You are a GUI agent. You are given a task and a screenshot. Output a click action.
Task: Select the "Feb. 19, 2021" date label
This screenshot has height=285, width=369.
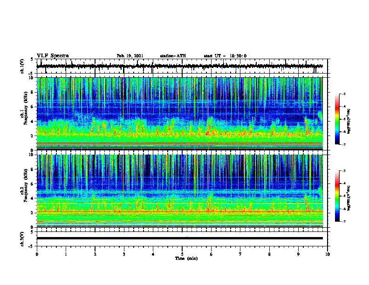coord(130,56)
